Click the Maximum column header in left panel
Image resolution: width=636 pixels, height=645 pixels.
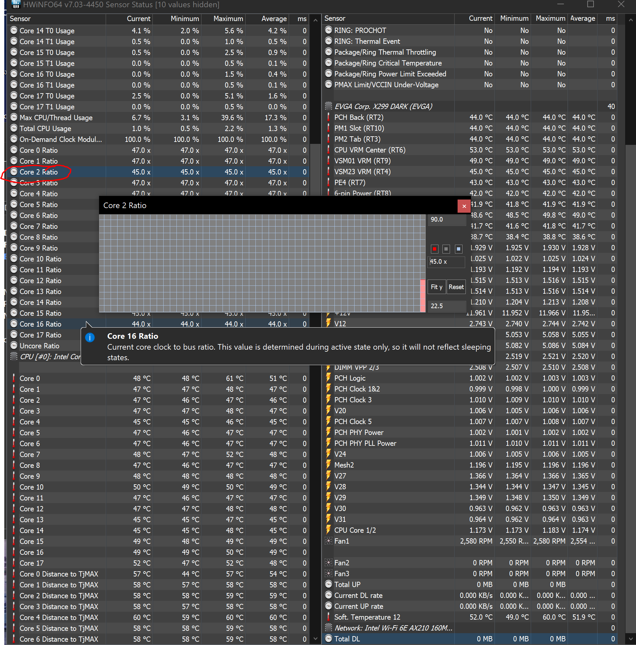click(x=228, y=19)
